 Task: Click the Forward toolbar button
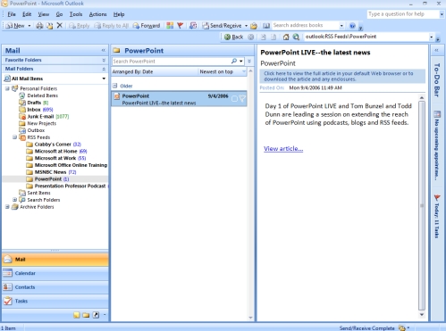[147, 26]
